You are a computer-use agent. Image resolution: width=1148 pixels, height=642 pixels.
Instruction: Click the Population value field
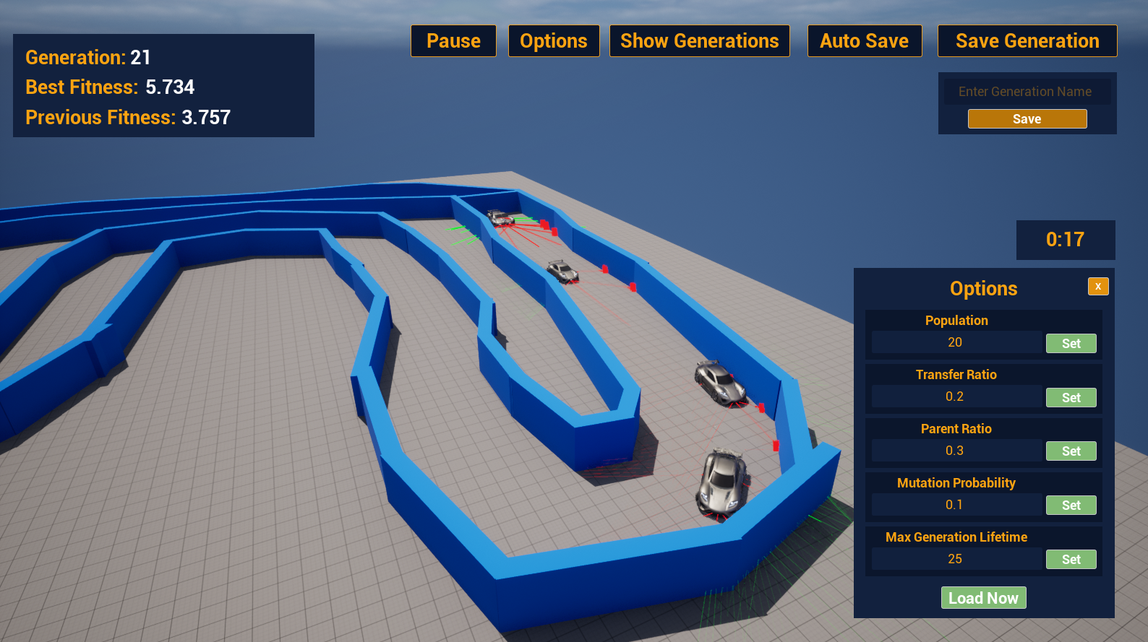pos(956,342)
